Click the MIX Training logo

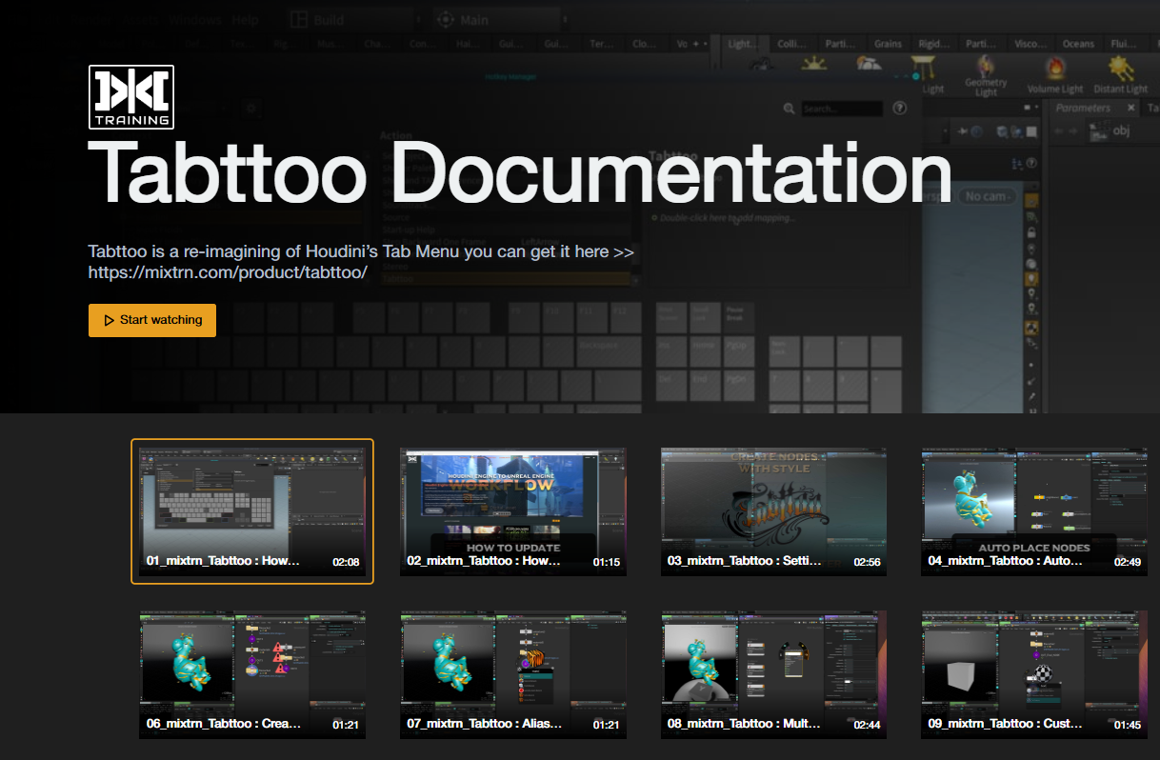click(x=131, y=96)
